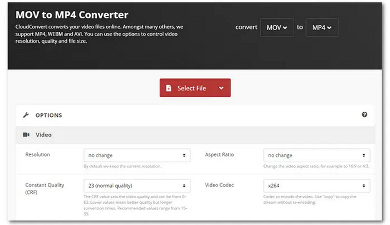Open the Select File dropdown arrow

[x=221, y=88]
